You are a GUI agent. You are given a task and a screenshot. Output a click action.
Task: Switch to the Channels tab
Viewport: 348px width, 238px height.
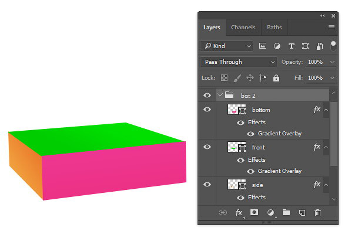(243, 28)
